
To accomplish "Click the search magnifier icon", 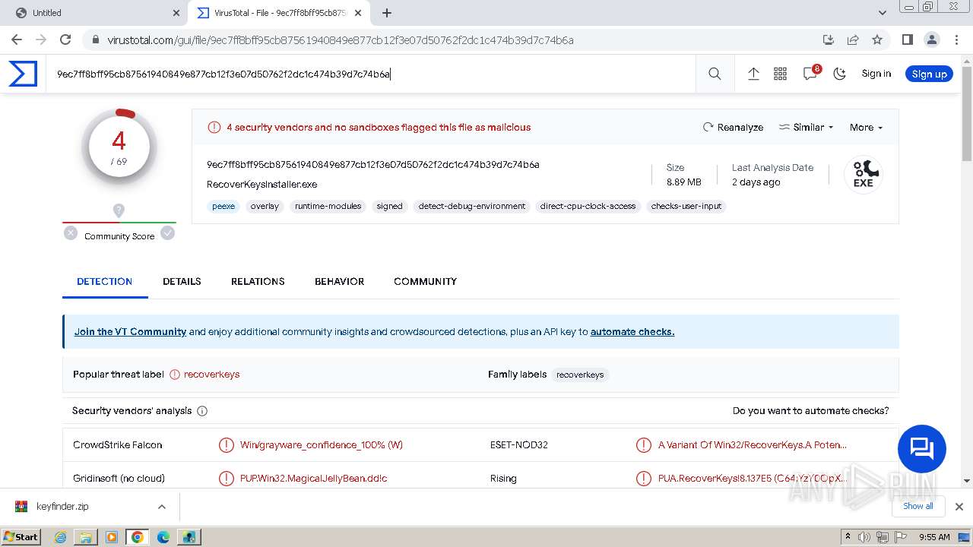I will pos(715,74).
